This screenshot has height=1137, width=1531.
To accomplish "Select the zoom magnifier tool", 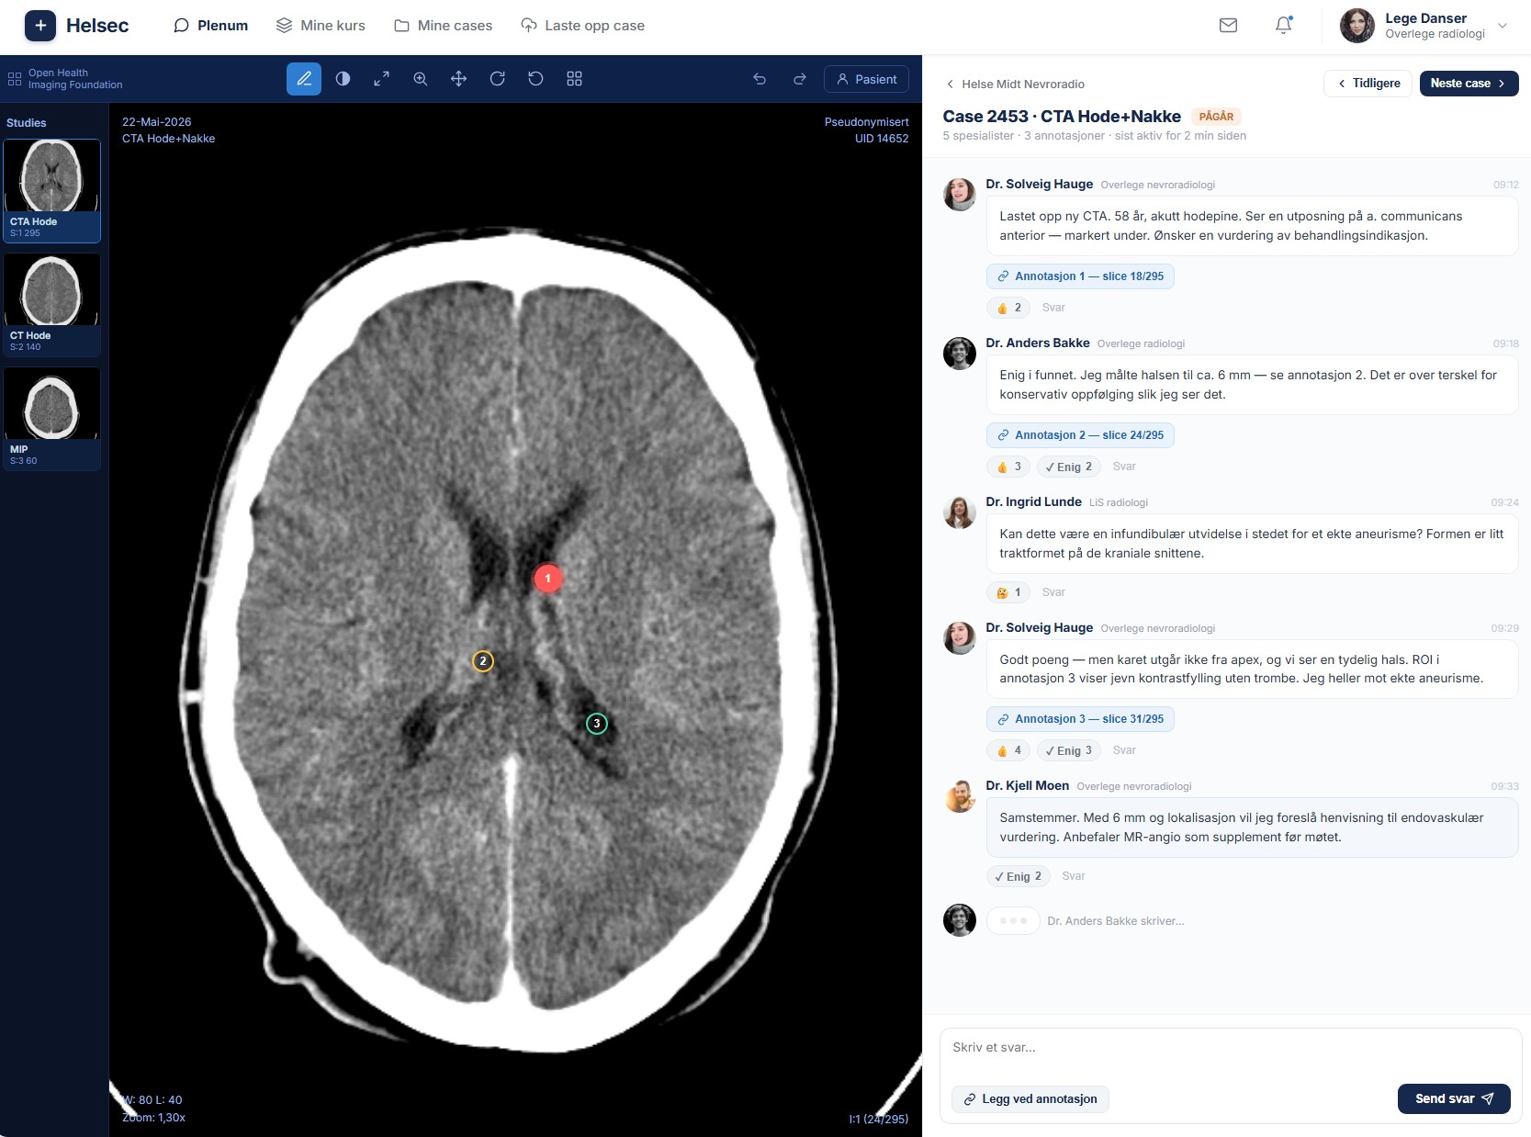I will 420,79.
